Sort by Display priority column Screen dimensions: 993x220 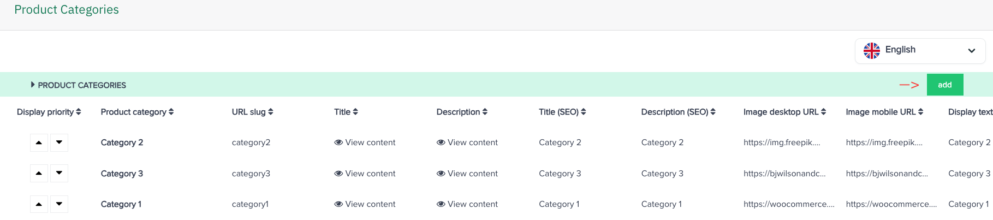click(x=49, y=112)
